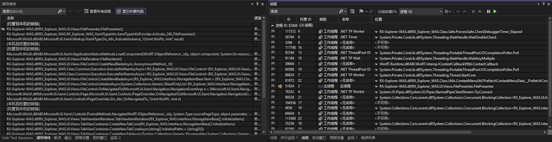
Task: Click search magnifier icon in 线程 panel
Action: [x=341, y=11]
